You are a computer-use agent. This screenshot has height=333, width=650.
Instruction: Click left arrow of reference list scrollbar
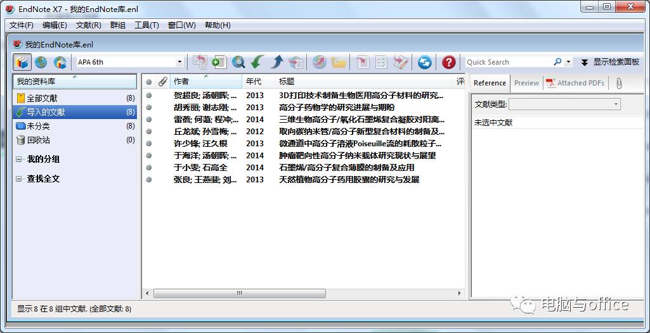147,293
